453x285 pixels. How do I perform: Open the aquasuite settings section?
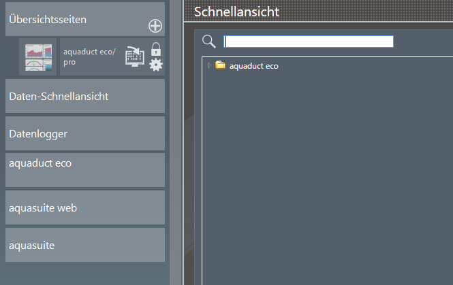(85, 244)
